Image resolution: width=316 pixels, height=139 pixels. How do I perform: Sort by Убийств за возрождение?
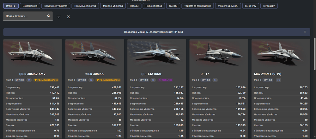pos(197,6)
